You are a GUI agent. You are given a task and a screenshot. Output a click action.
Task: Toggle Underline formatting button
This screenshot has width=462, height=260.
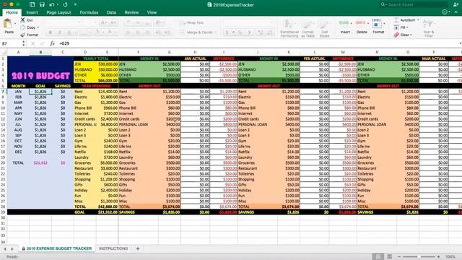(69, 32)
